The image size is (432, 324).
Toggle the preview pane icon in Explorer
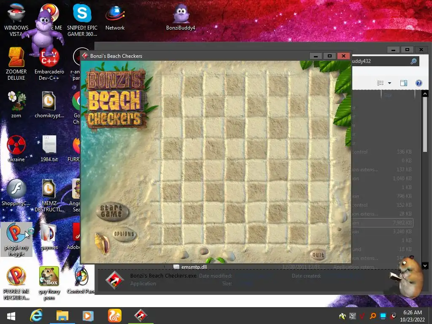(x=404, y=83)
